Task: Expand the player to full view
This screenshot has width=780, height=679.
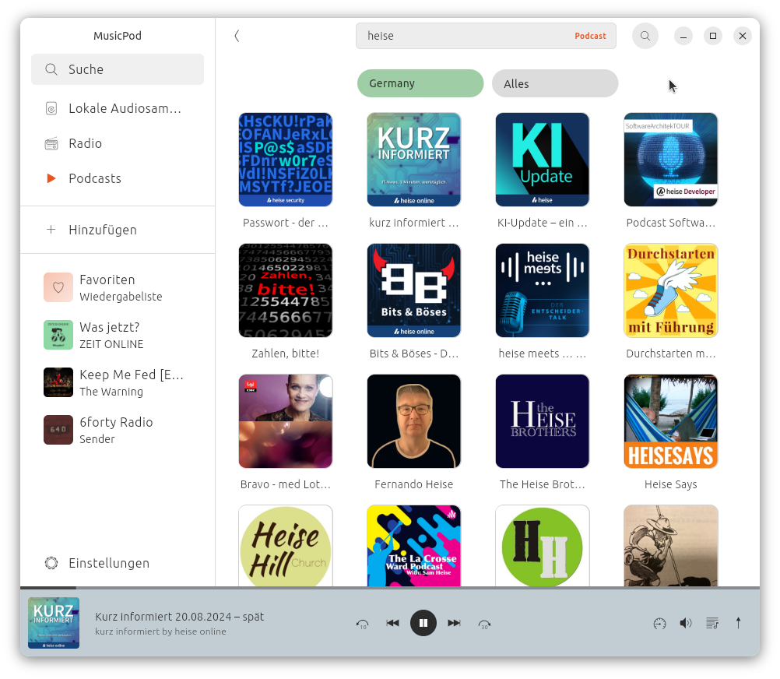Action: 738,623
